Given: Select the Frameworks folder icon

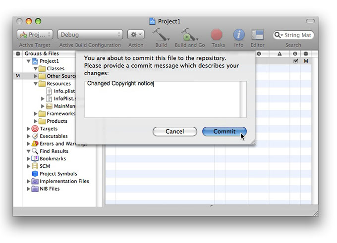Looking at the screenshot, I should click(x=42, y=113).
